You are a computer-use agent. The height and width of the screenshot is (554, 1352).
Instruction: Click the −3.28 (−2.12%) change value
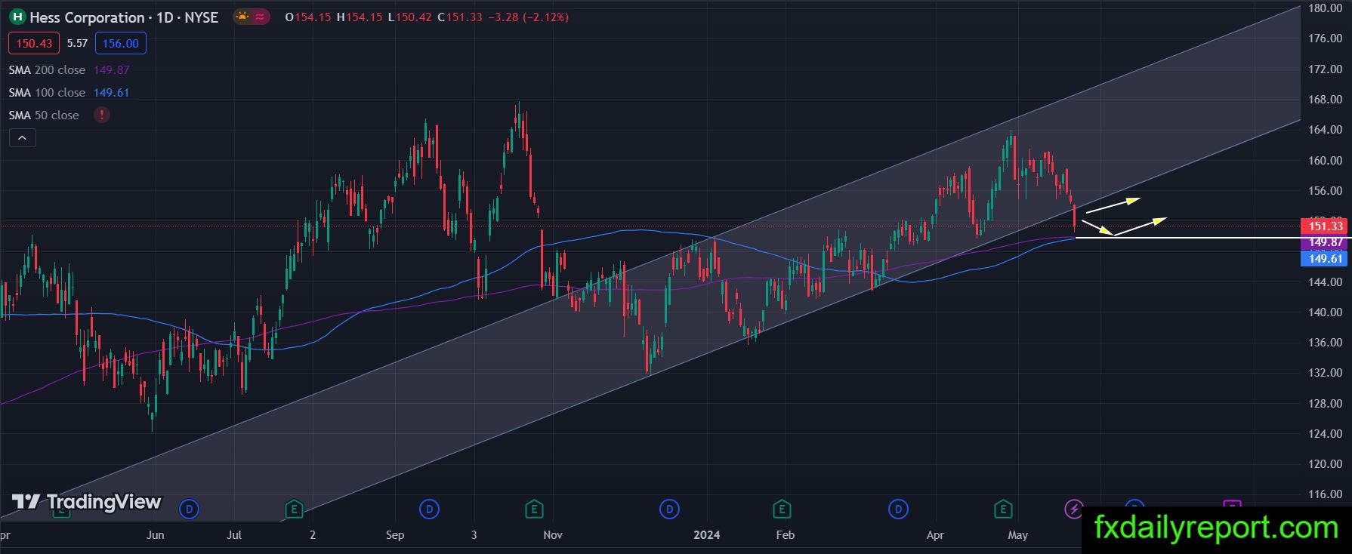tap(529, 17)
